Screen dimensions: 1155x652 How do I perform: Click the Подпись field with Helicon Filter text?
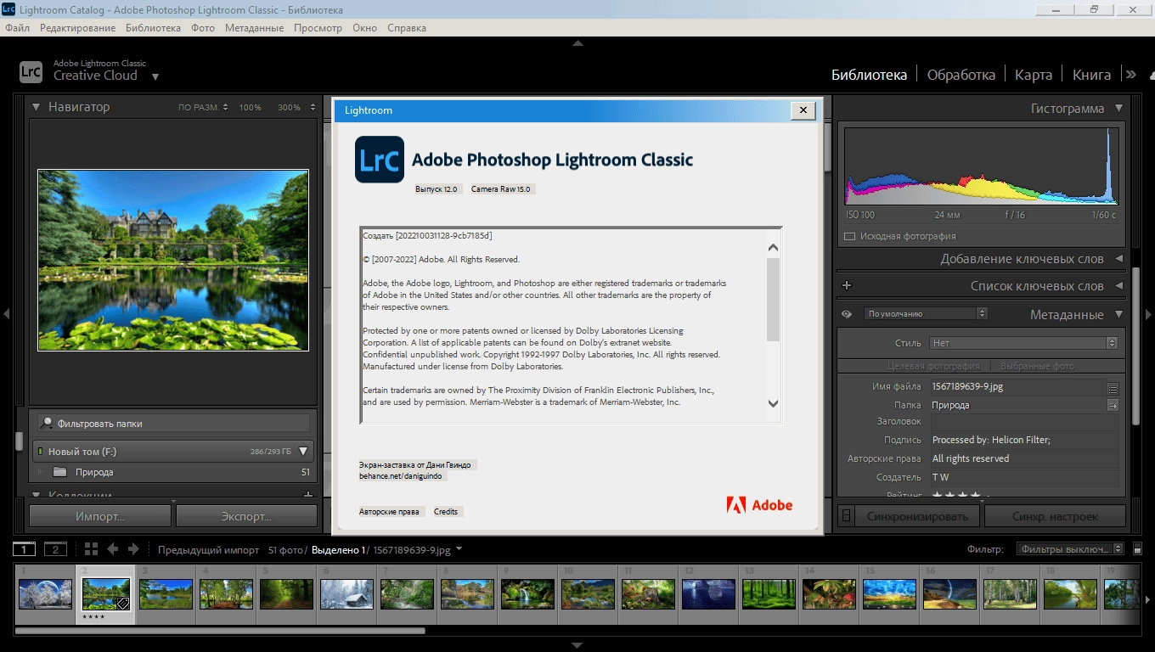[x=1024, y=440]
